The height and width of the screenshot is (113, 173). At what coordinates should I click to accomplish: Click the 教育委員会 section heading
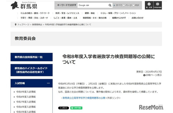pos(25,38)
